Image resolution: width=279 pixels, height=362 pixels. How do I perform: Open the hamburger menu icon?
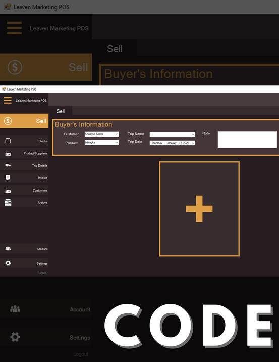pyautogui.click(x=8, y=101)
